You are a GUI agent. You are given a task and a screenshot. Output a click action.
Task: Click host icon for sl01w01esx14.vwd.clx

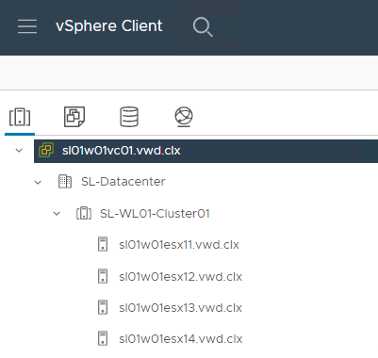[103, 338]
